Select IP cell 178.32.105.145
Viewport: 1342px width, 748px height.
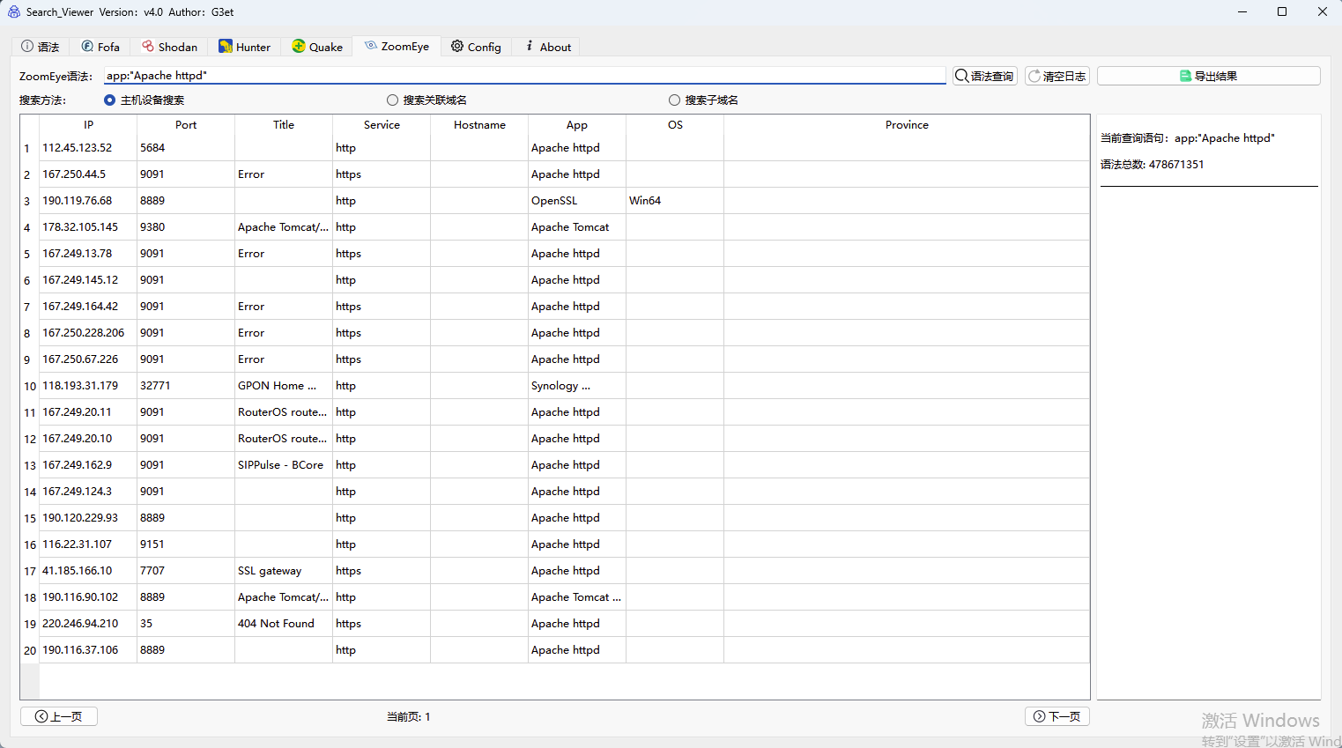88,227
